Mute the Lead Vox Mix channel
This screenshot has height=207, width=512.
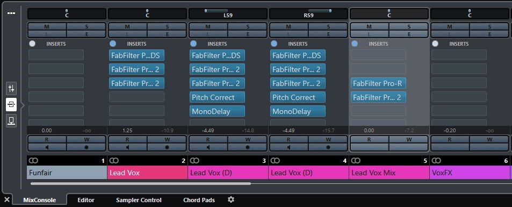pyautogui.click(x=370, y=26)
